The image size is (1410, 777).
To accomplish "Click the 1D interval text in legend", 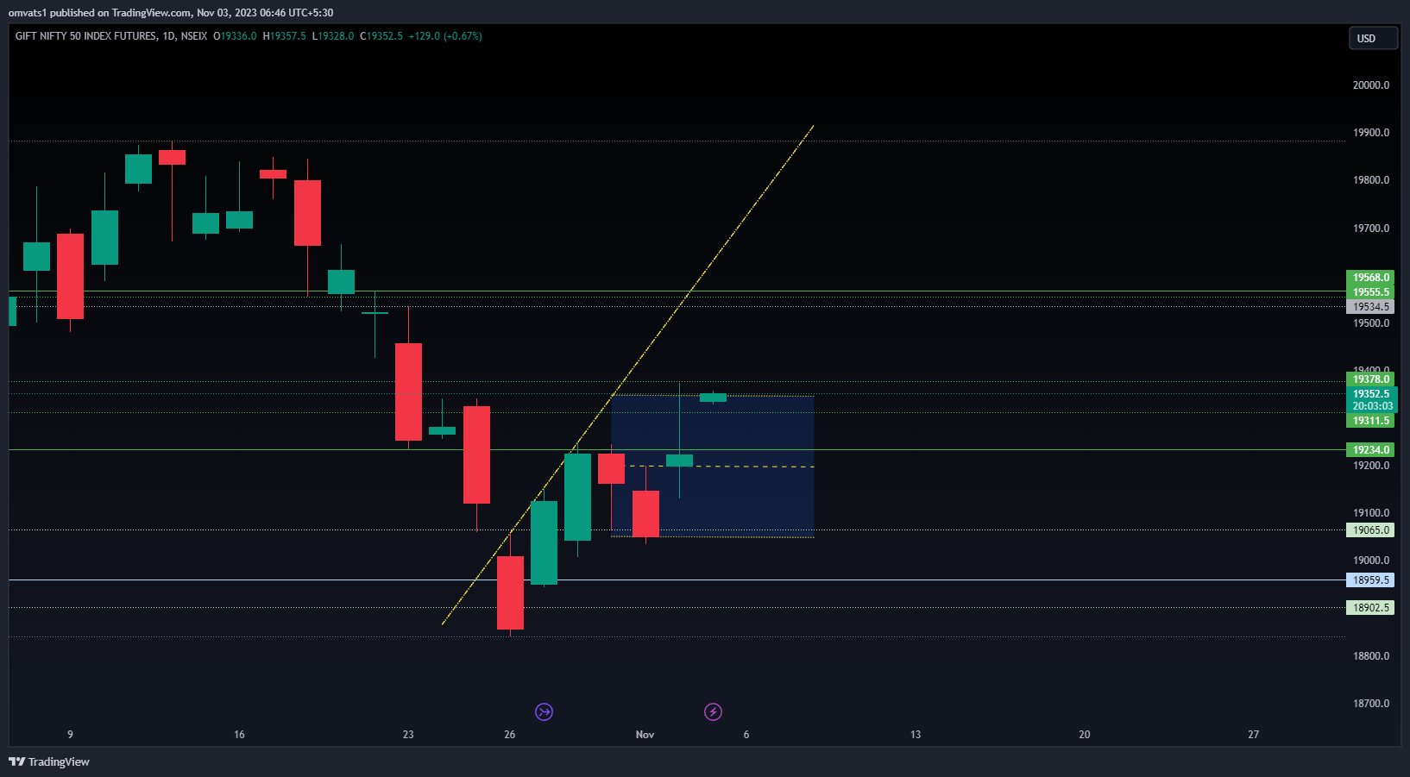I will pos(169,36).
